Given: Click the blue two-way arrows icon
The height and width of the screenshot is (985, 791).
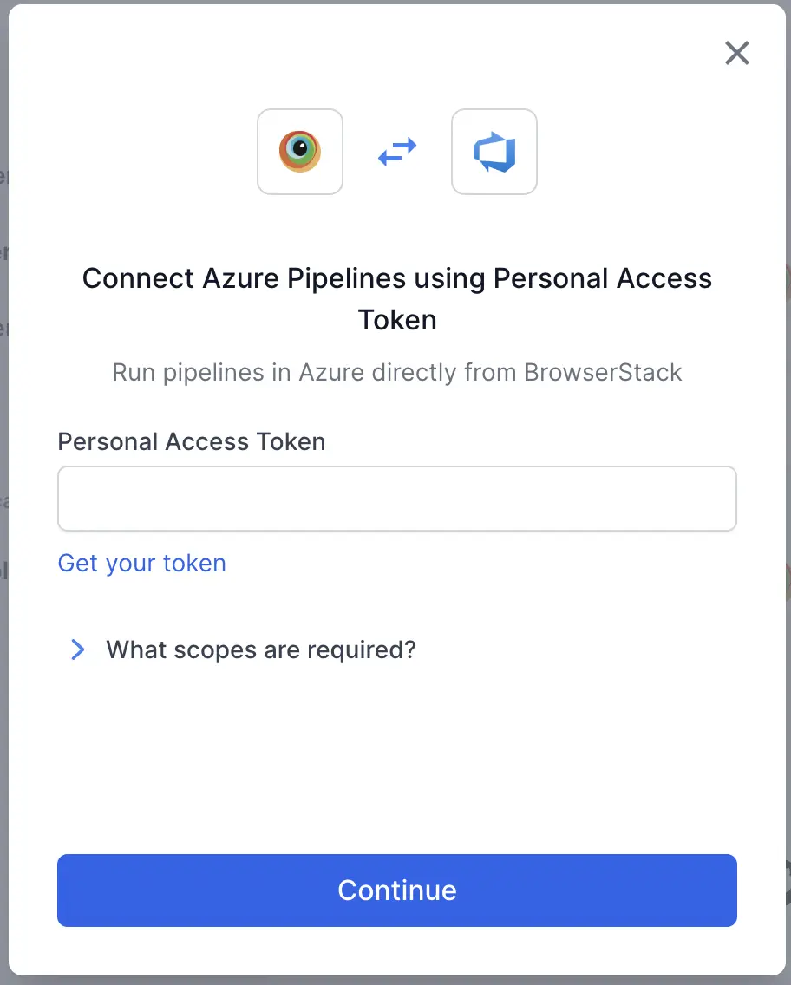Looking at the screenshot, I should pyautogui.click(x=397, y=153).
